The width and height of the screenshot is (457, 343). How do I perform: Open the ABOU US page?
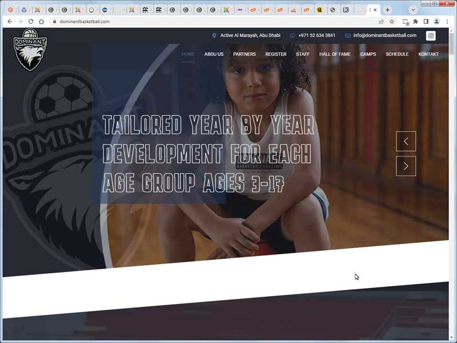click(x=214, y=54)
